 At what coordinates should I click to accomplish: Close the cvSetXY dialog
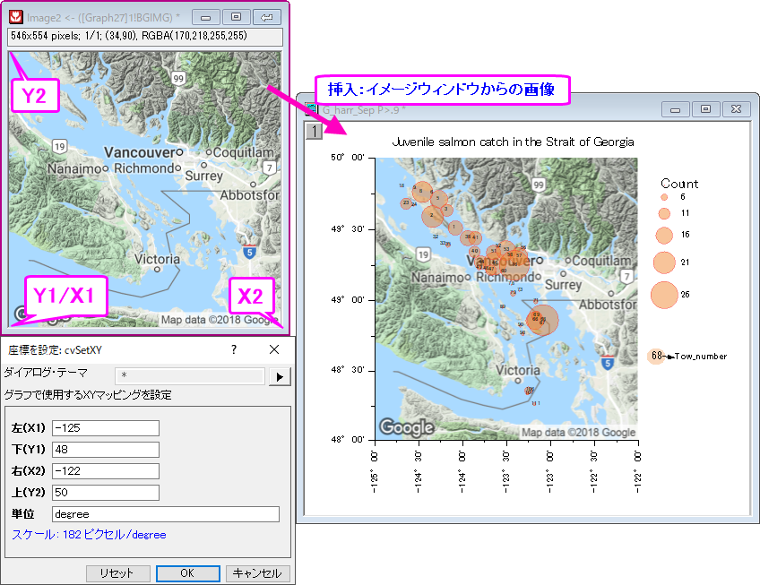click(x=274, y=349)
